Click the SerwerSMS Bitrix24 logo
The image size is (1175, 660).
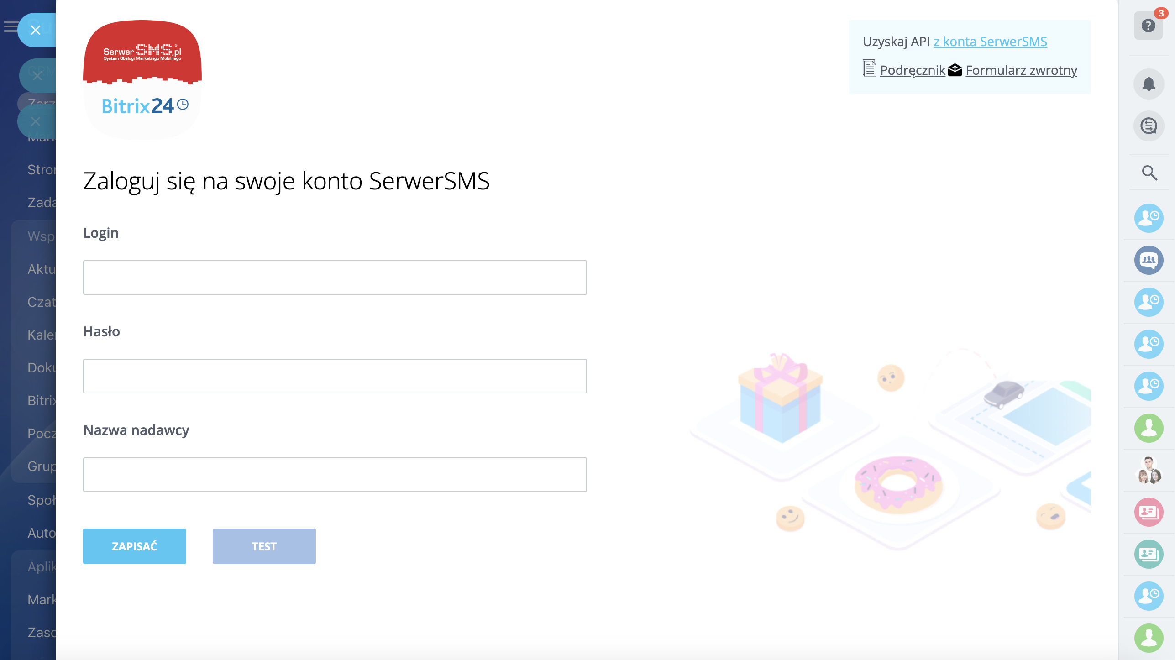pos(142,79)
